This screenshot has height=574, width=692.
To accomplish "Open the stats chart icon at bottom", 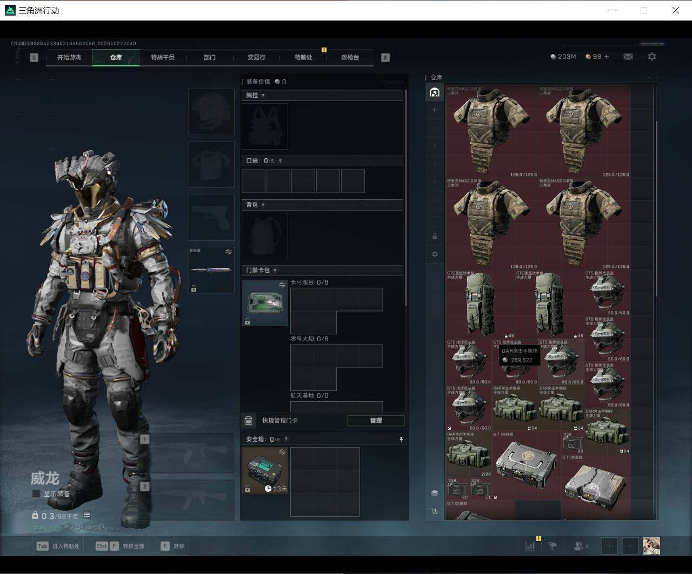I will click(x=530, y=546).
